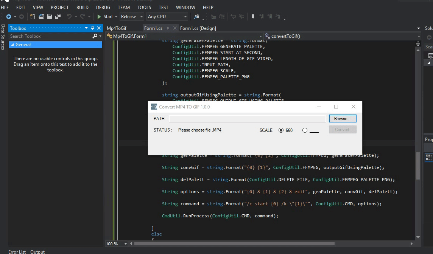Open the BUILD menu

tap(82, 8)
